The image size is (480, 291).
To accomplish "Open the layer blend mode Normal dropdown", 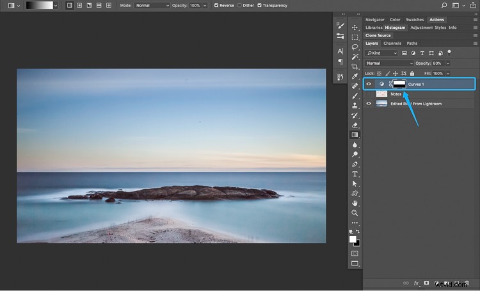I will (x=389, y=63).
